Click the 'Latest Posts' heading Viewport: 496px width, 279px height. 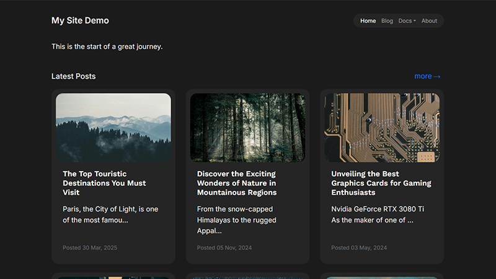pyautogui.click(x=73, y=76)
